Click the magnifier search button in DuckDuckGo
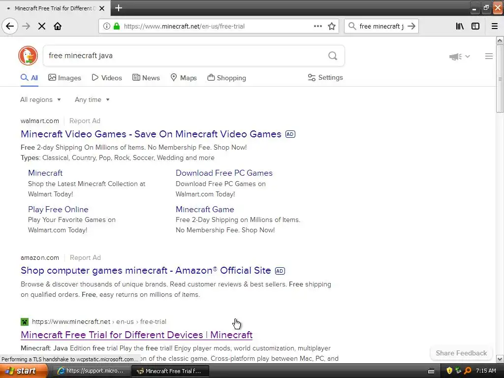Viewport: 504px width, 378px height. pyautogui.click(x=333, y=56)
